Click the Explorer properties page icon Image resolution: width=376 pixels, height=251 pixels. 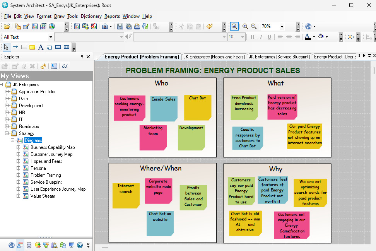point(54,66)
